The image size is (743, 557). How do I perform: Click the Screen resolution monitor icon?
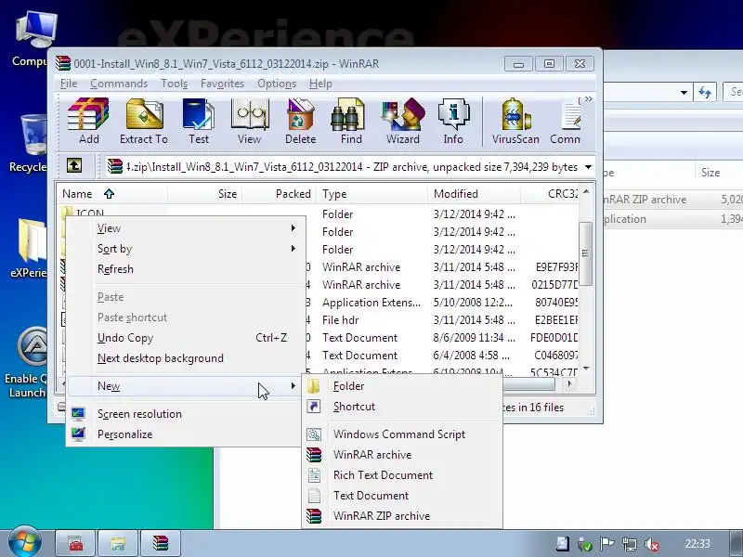point(78,414)
